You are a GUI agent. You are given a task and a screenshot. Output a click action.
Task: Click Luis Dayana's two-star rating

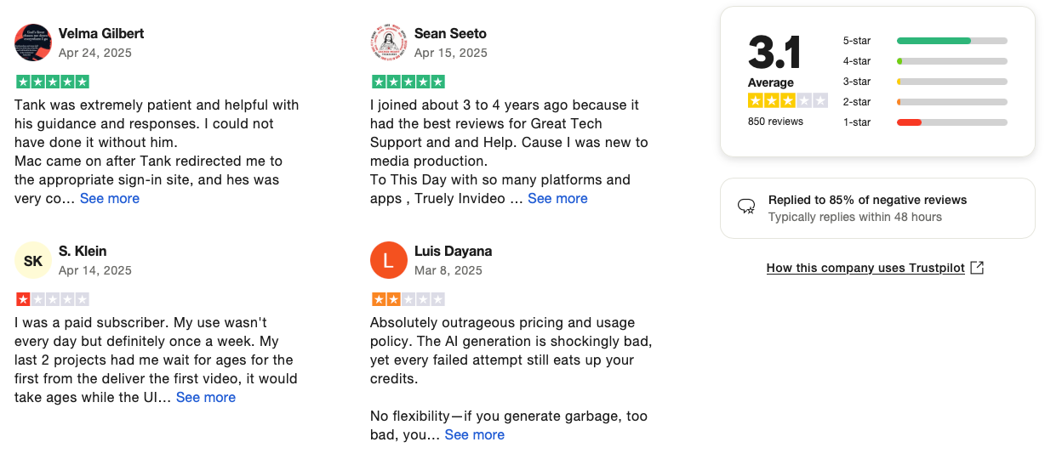(408, 299)
